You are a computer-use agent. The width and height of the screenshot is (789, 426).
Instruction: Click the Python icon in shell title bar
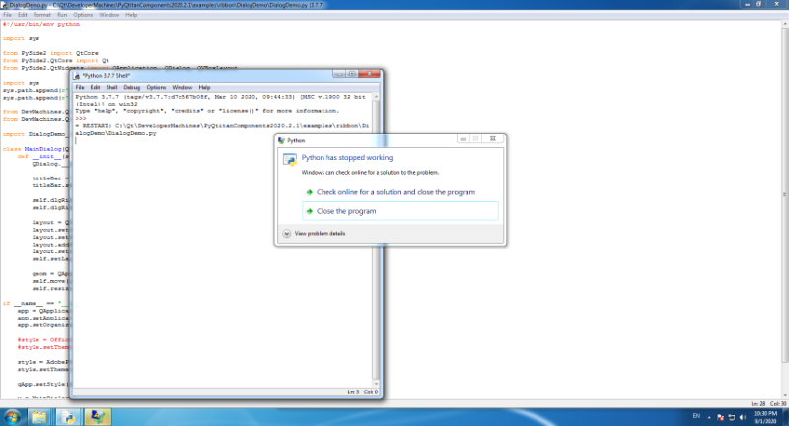click(77, 76)
